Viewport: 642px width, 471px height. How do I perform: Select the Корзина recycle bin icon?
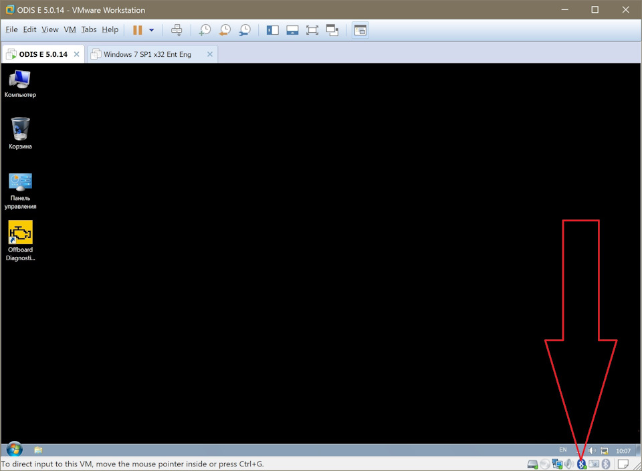pyautogui.click(x=20, y=134)
